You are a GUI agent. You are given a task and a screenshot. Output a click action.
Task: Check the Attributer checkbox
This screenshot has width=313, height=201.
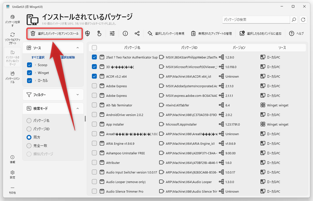[x=94, y=162]
